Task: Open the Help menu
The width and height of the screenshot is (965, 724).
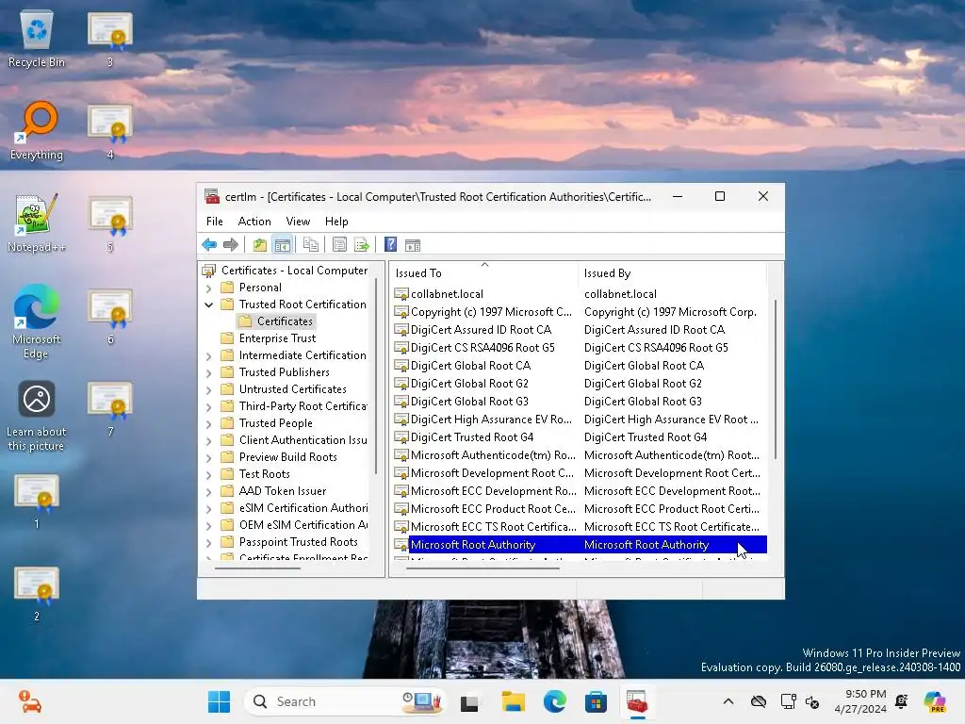Action: pos(336,221)
